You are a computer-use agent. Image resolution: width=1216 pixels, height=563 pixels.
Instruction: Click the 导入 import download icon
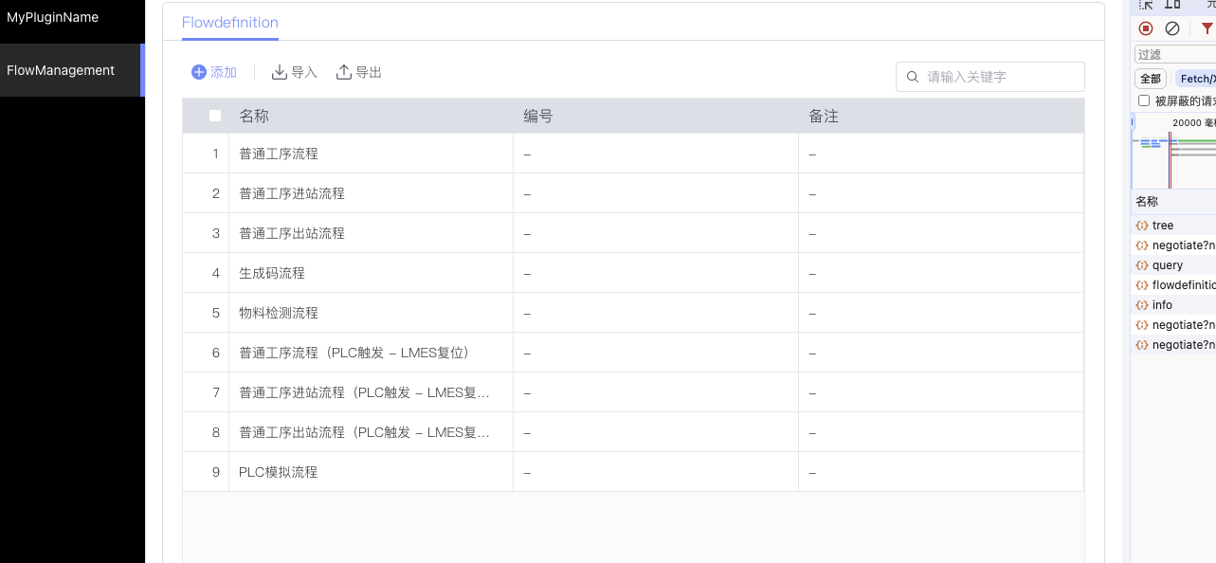(x=280, y=72)
